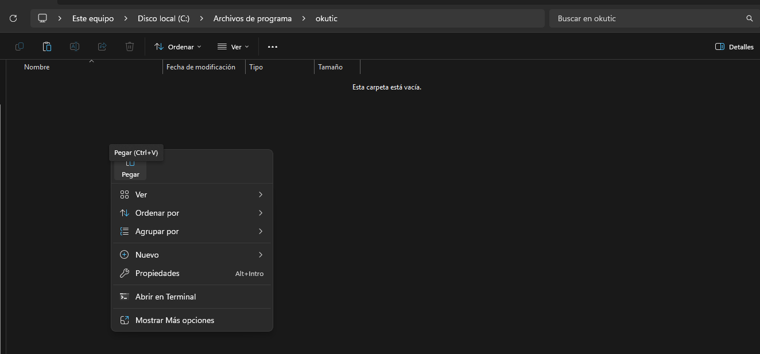Navigate to Archivos de programa breadcrumb
Viewport: 760px width, 354px height.
(252, 18)
